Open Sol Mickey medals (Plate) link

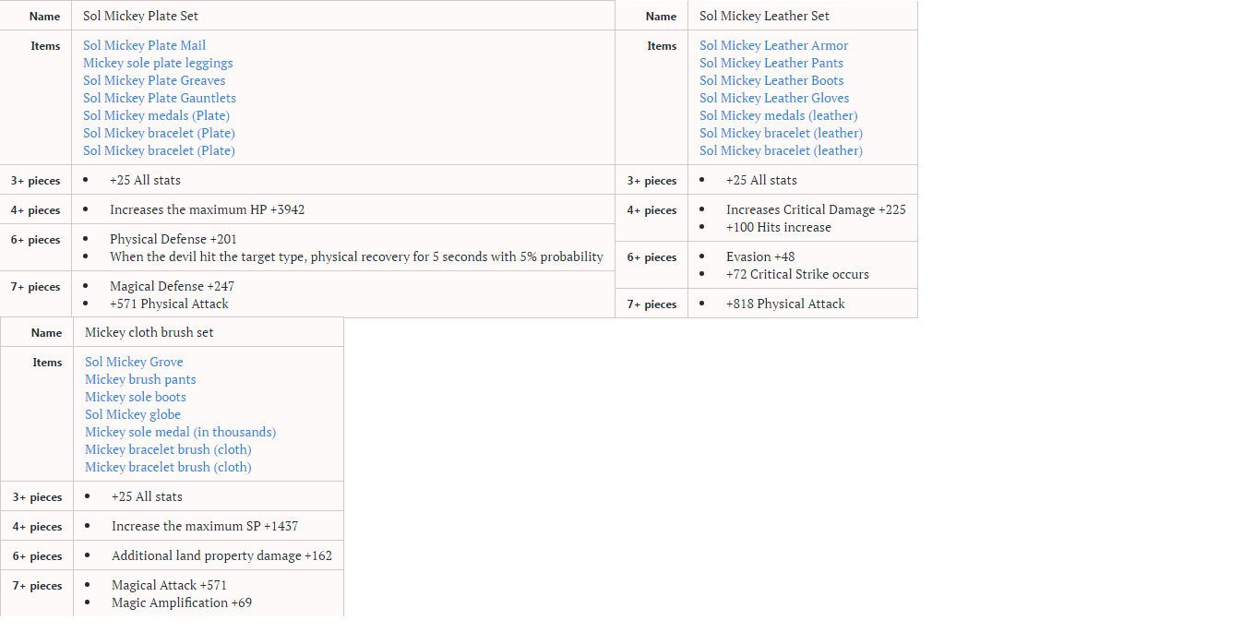(x=156, y=115)
